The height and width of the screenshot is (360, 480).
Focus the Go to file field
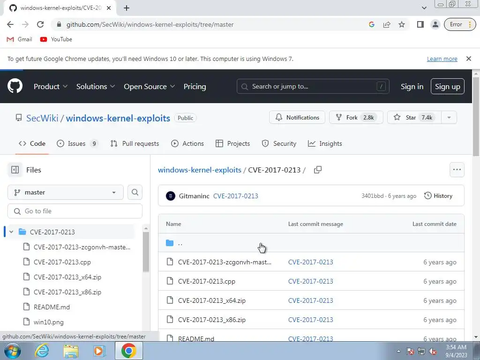tap(75, 211)
